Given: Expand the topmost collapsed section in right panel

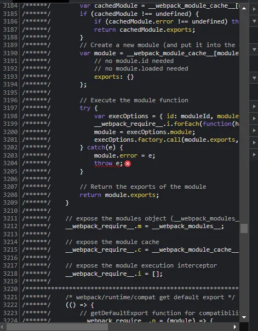Looking at the screenshot, I should [254, 9].
